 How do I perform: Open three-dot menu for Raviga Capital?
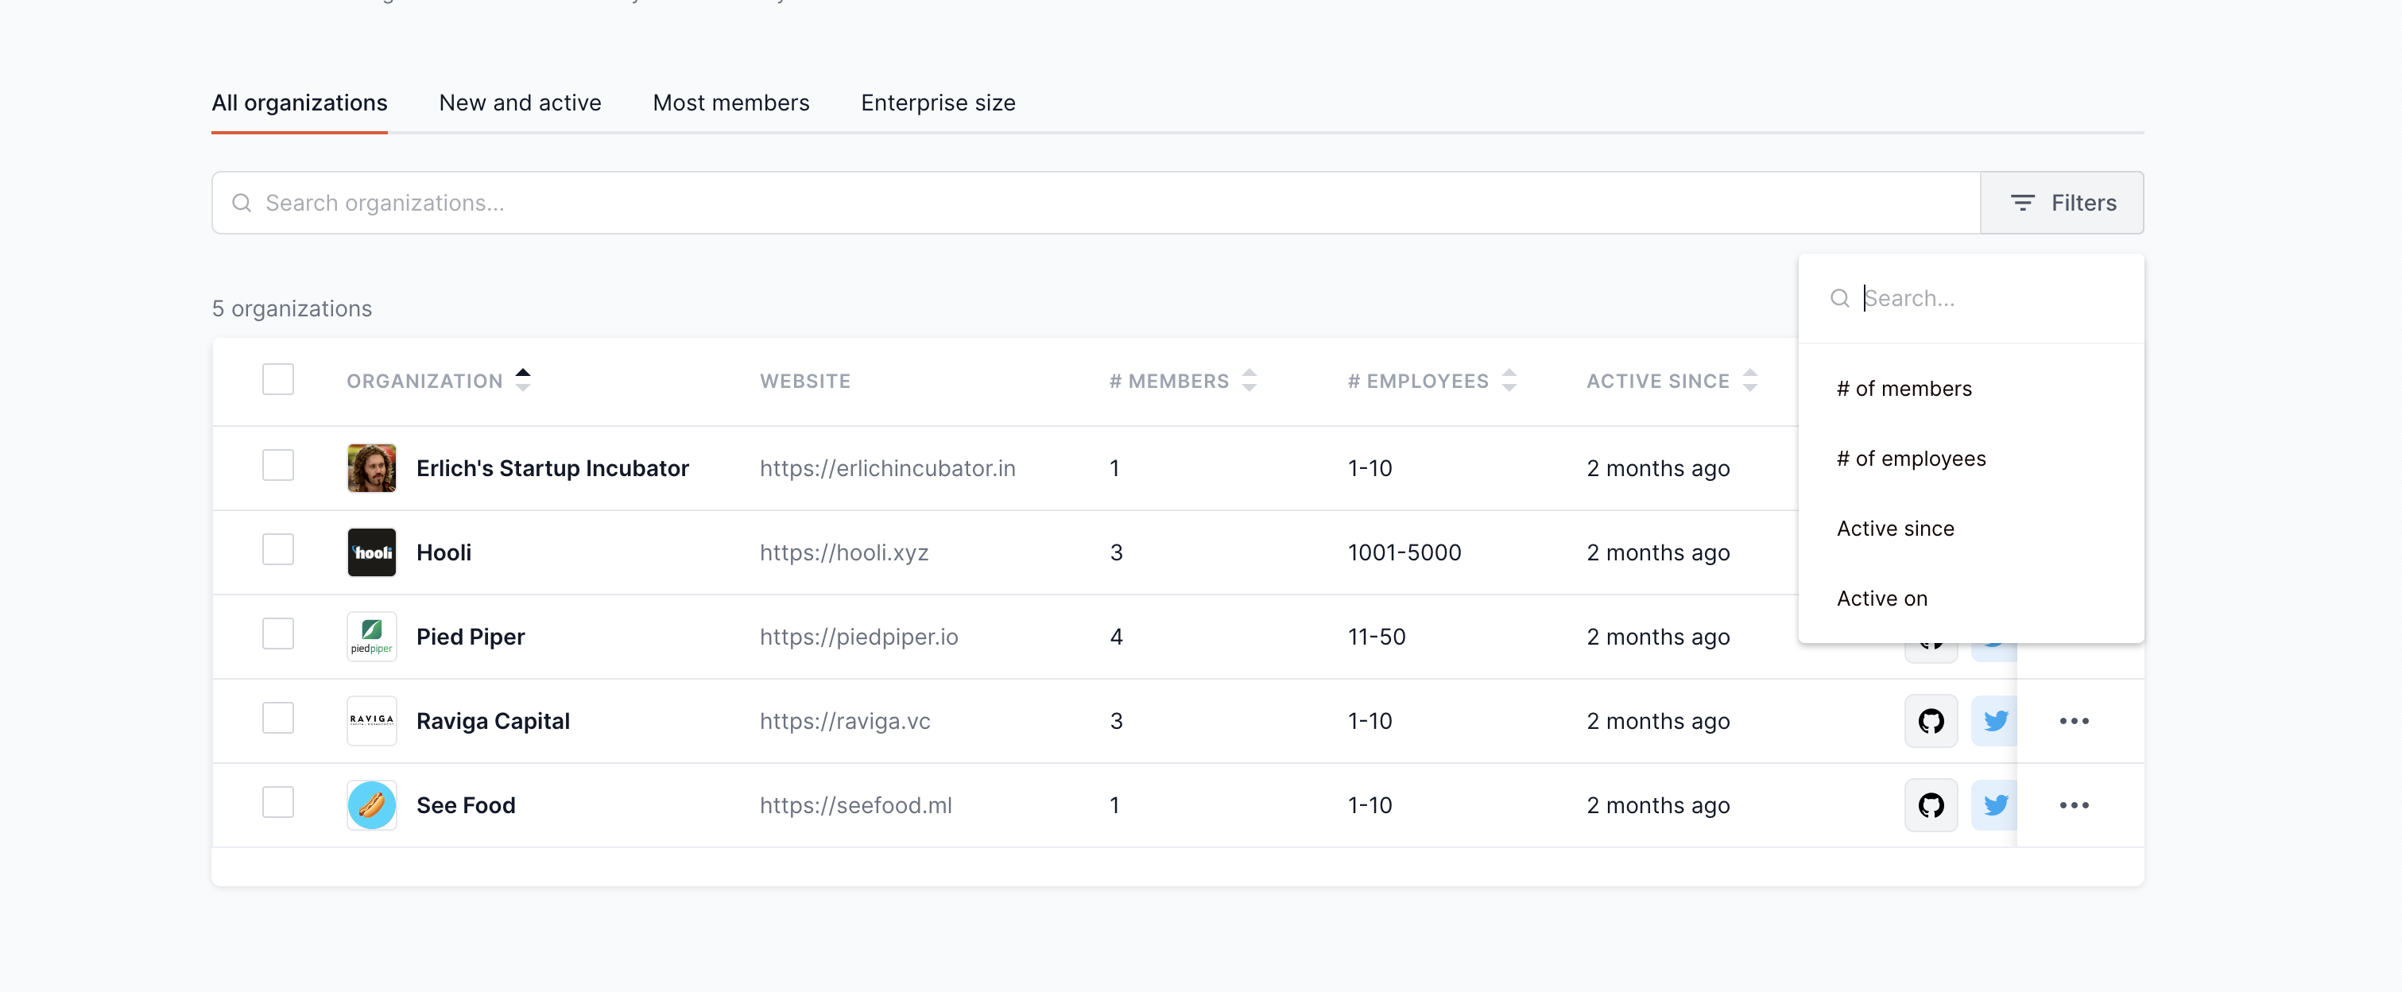click(x=2074, y=721)
